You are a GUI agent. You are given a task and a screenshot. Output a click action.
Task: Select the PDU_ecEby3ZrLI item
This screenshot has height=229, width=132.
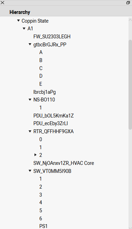[x=51, y=123]
